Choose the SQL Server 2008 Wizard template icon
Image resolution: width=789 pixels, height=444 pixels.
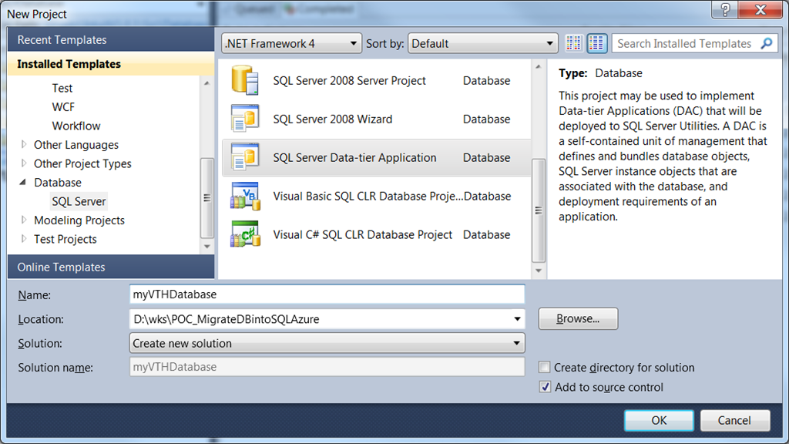[x=245, y=118]
